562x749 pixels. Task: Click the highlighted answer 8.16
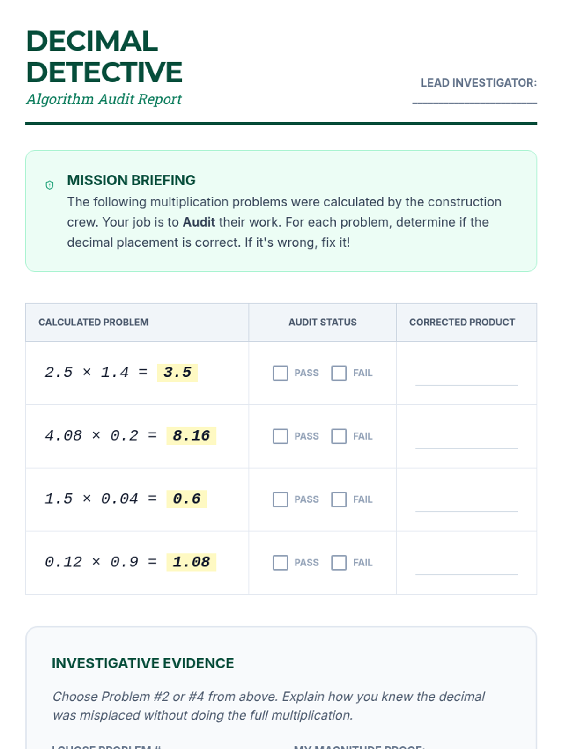point(191,436)
